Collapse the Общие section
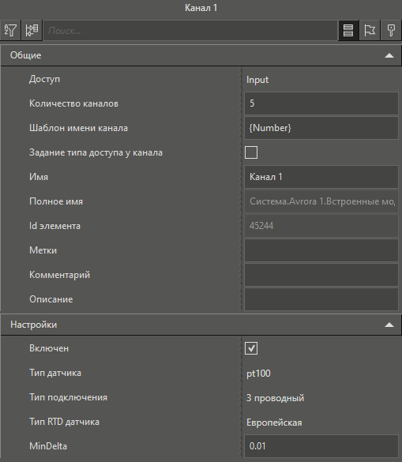 click(389, 55)
